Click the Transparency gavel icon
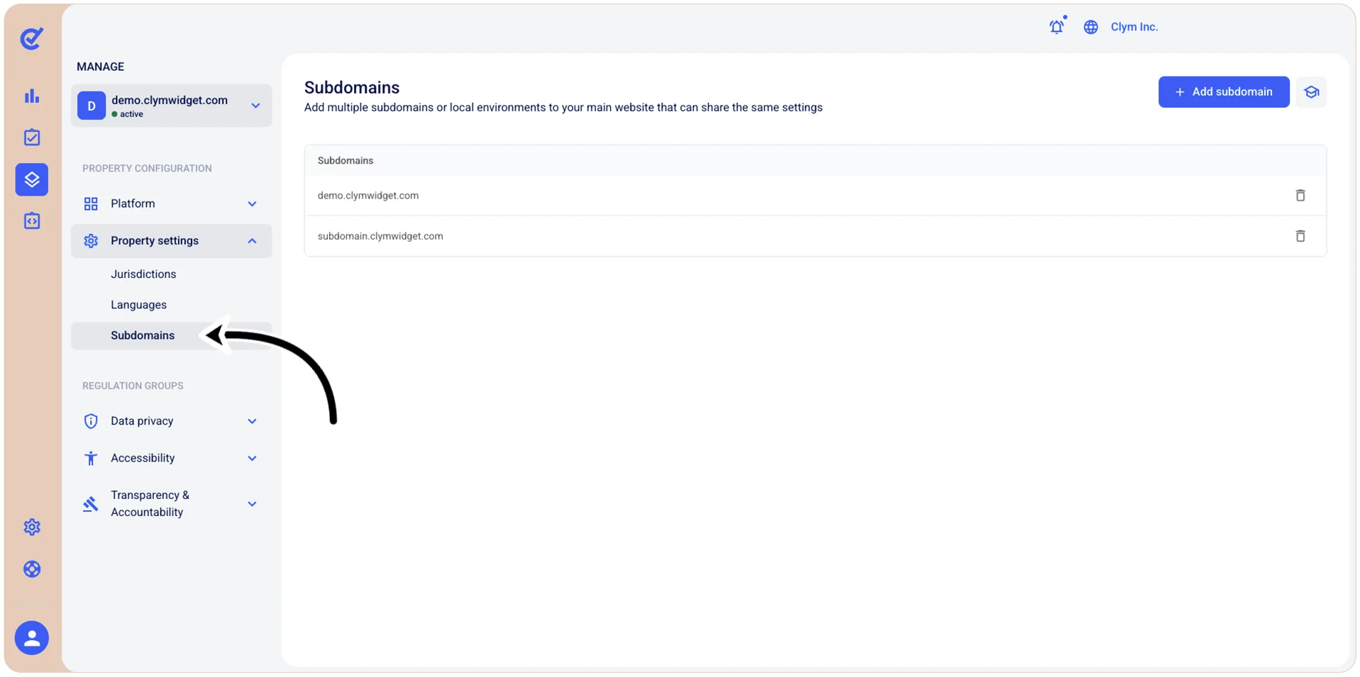Screen dimensions: 1360x677 [90, 504]
